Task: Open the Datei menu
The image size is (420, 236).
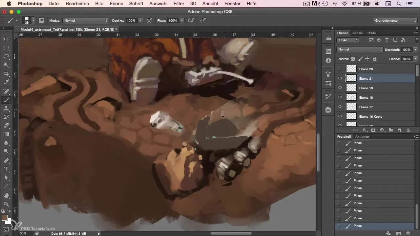Action: (54, 4)
